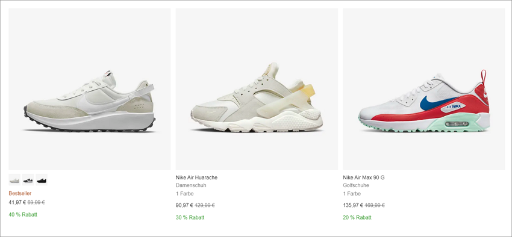Click the crossed-out 129,99 € original price
Screen dimensions: 512x237
click(205, 205)
